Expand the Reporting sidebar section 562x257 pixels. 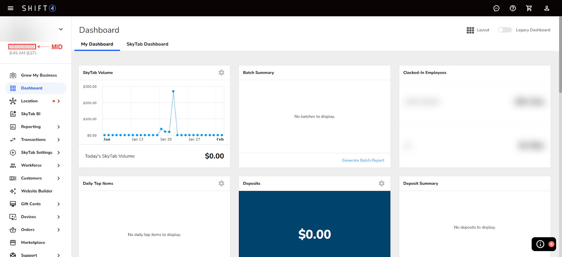pyautogui.click(x=58, y=127)
